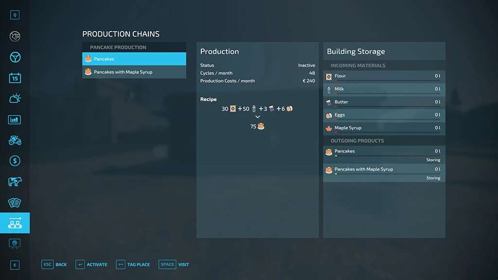This screenshot has width=498, height=280.
Task: Open the tractor vehicles page
Action: [x=15, y=140]
